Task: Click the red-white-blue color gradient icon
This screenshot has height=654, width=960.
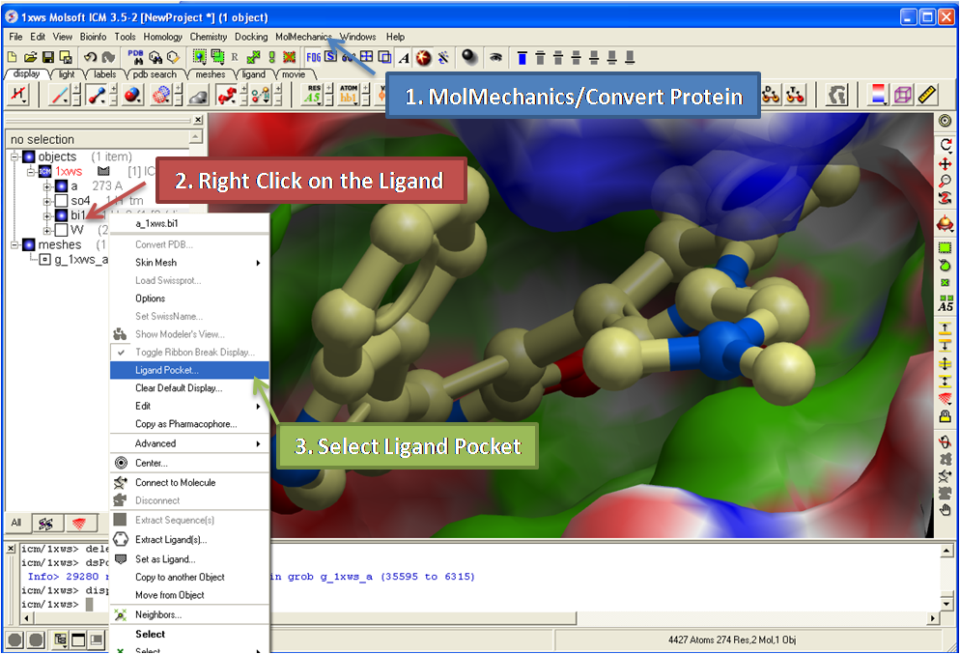Action: (x=877, y=95)
